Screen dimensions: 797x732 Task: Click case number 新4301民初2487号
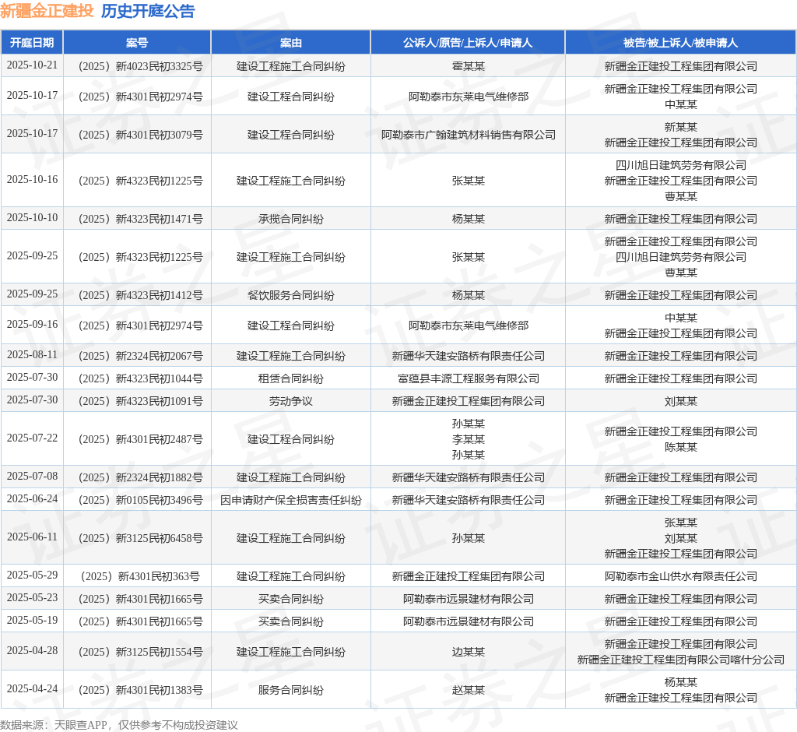[141, 439]
